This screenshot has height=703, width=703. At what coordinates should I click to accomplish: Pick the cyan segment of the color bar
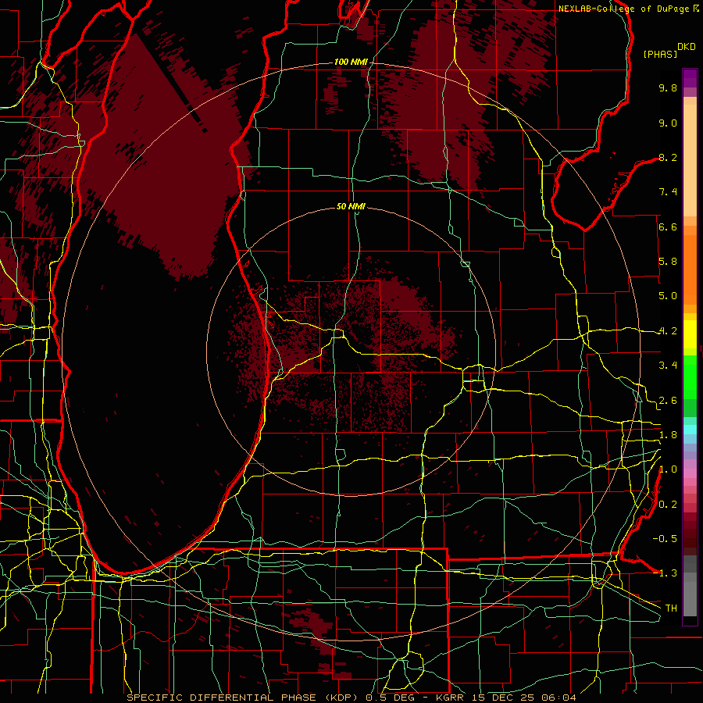(x=690, y=429)
